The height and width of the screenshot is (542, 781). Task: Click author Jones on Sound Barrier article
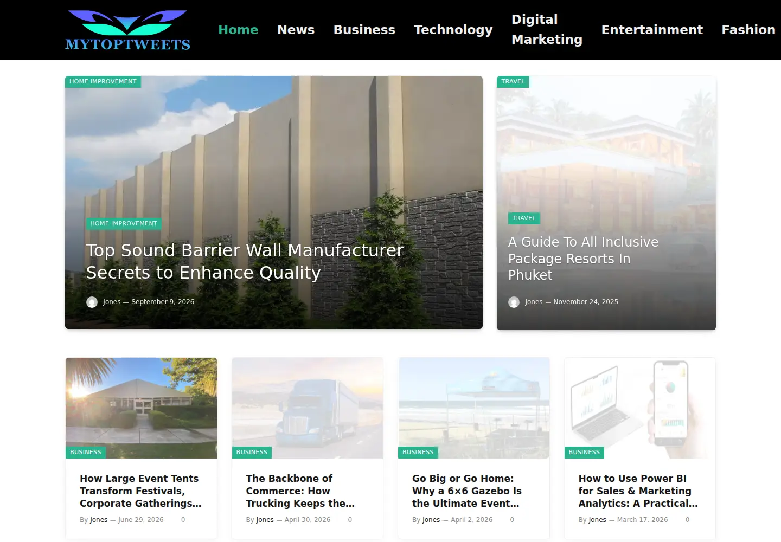(x=112, y=302)
